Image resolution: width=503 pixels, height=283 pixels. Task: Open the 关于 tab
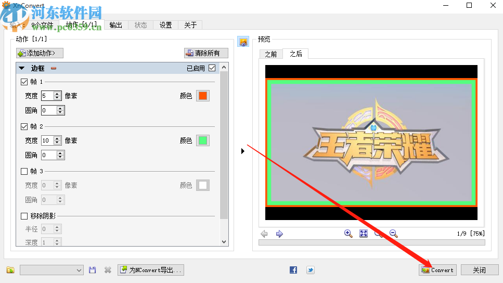click(x=190, y=25)
